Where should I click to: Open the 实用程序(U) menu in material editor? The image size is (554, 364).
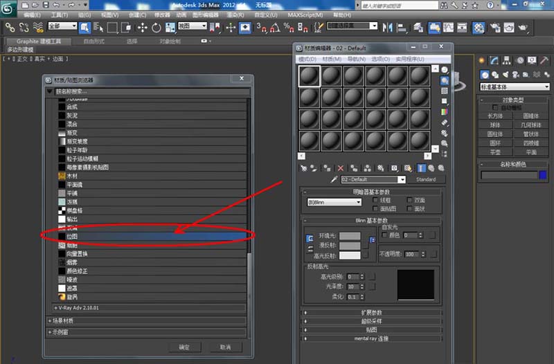coord(409,59)
